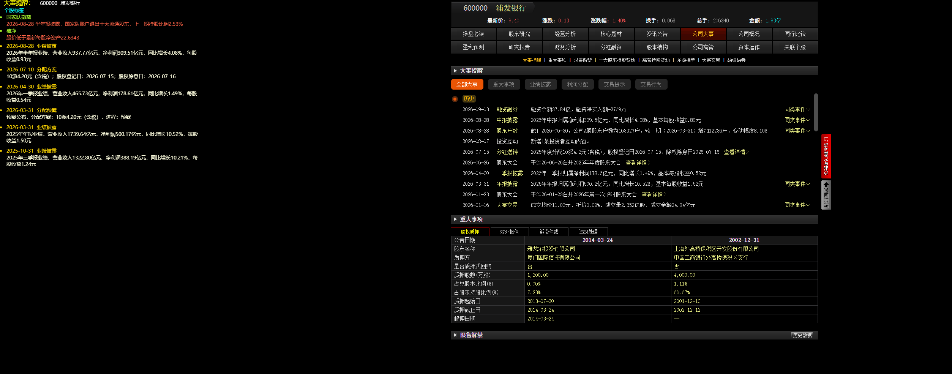Image resolution: width=952 pixels, height=374 pixels.
Task: Select the 股权质押 sub-tab
Action: [x=470, y=232]
